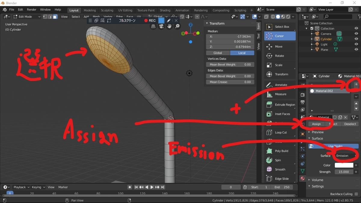Pick the Edge Slide tool
The image size is (361, 203).
pos(280,179)
